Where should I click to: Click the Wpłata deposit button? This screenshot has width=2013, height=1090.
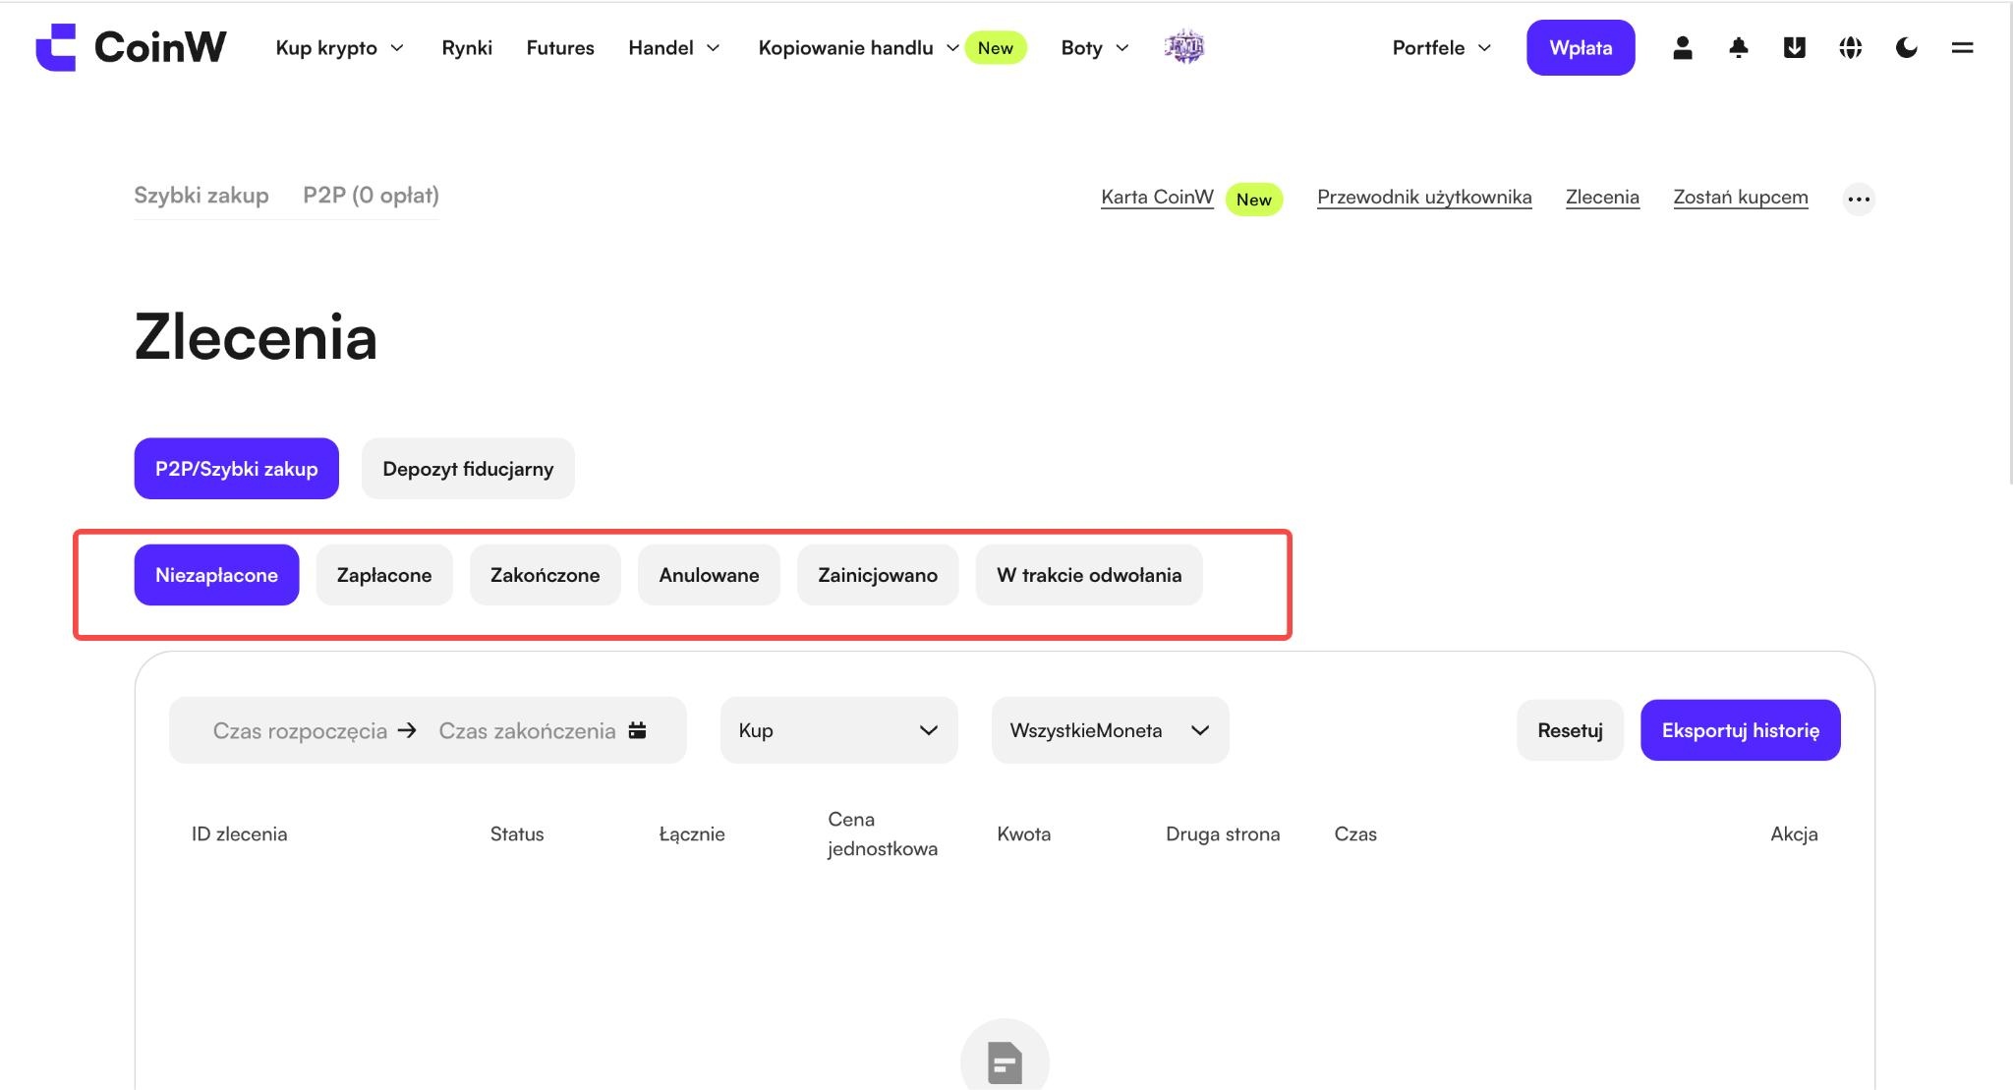(1581, 47)
